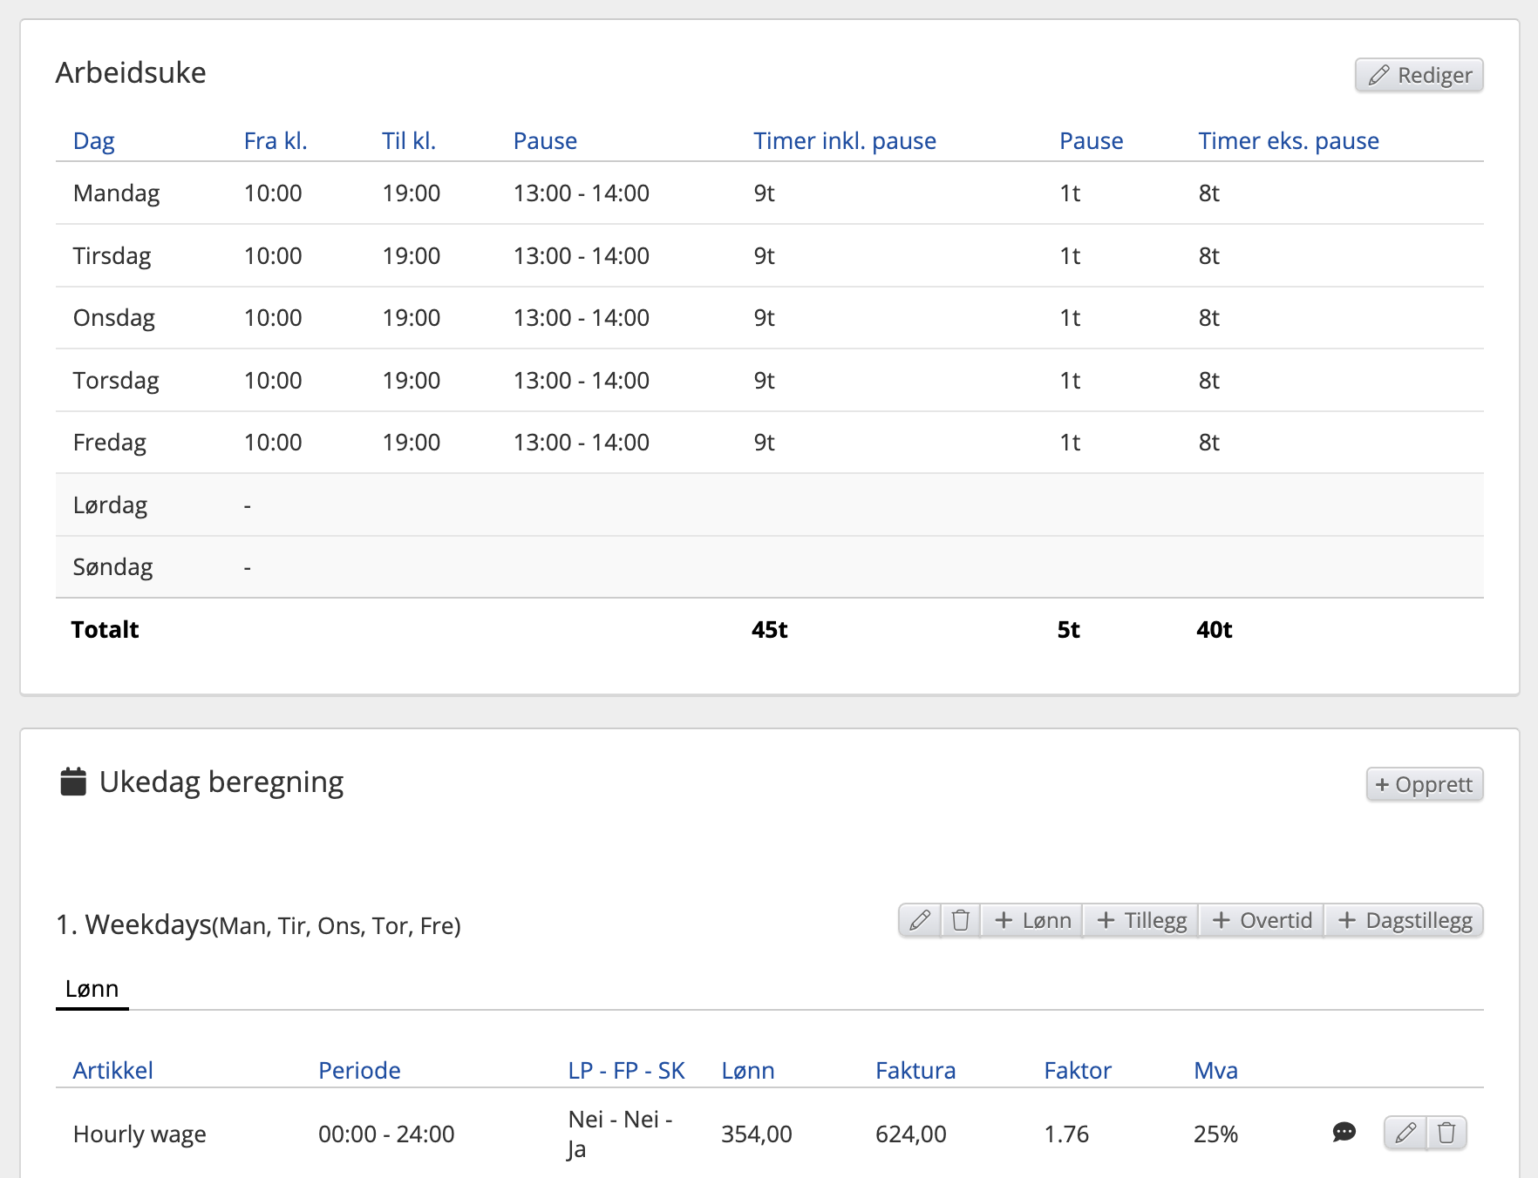This screenshot has height=1178, width=1538.
Task: Open the comment bubble on Hourly wage row
Action: point(1344,1133)
